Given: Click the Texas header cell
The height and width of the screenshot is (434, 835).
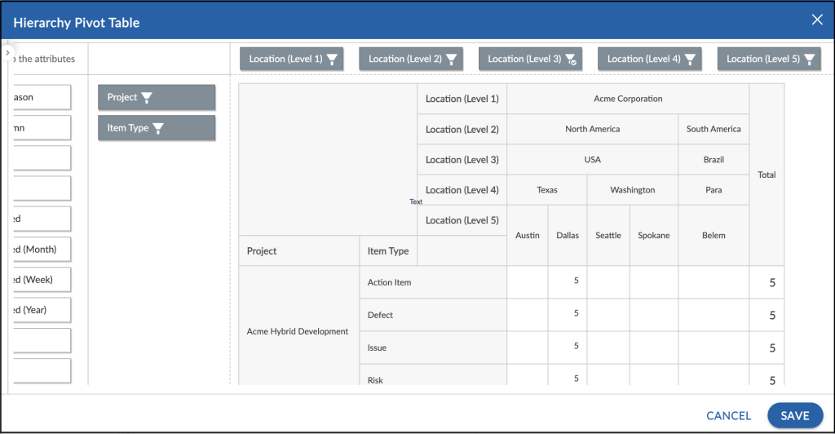Looking at the screenshot, I should (547, 189).
